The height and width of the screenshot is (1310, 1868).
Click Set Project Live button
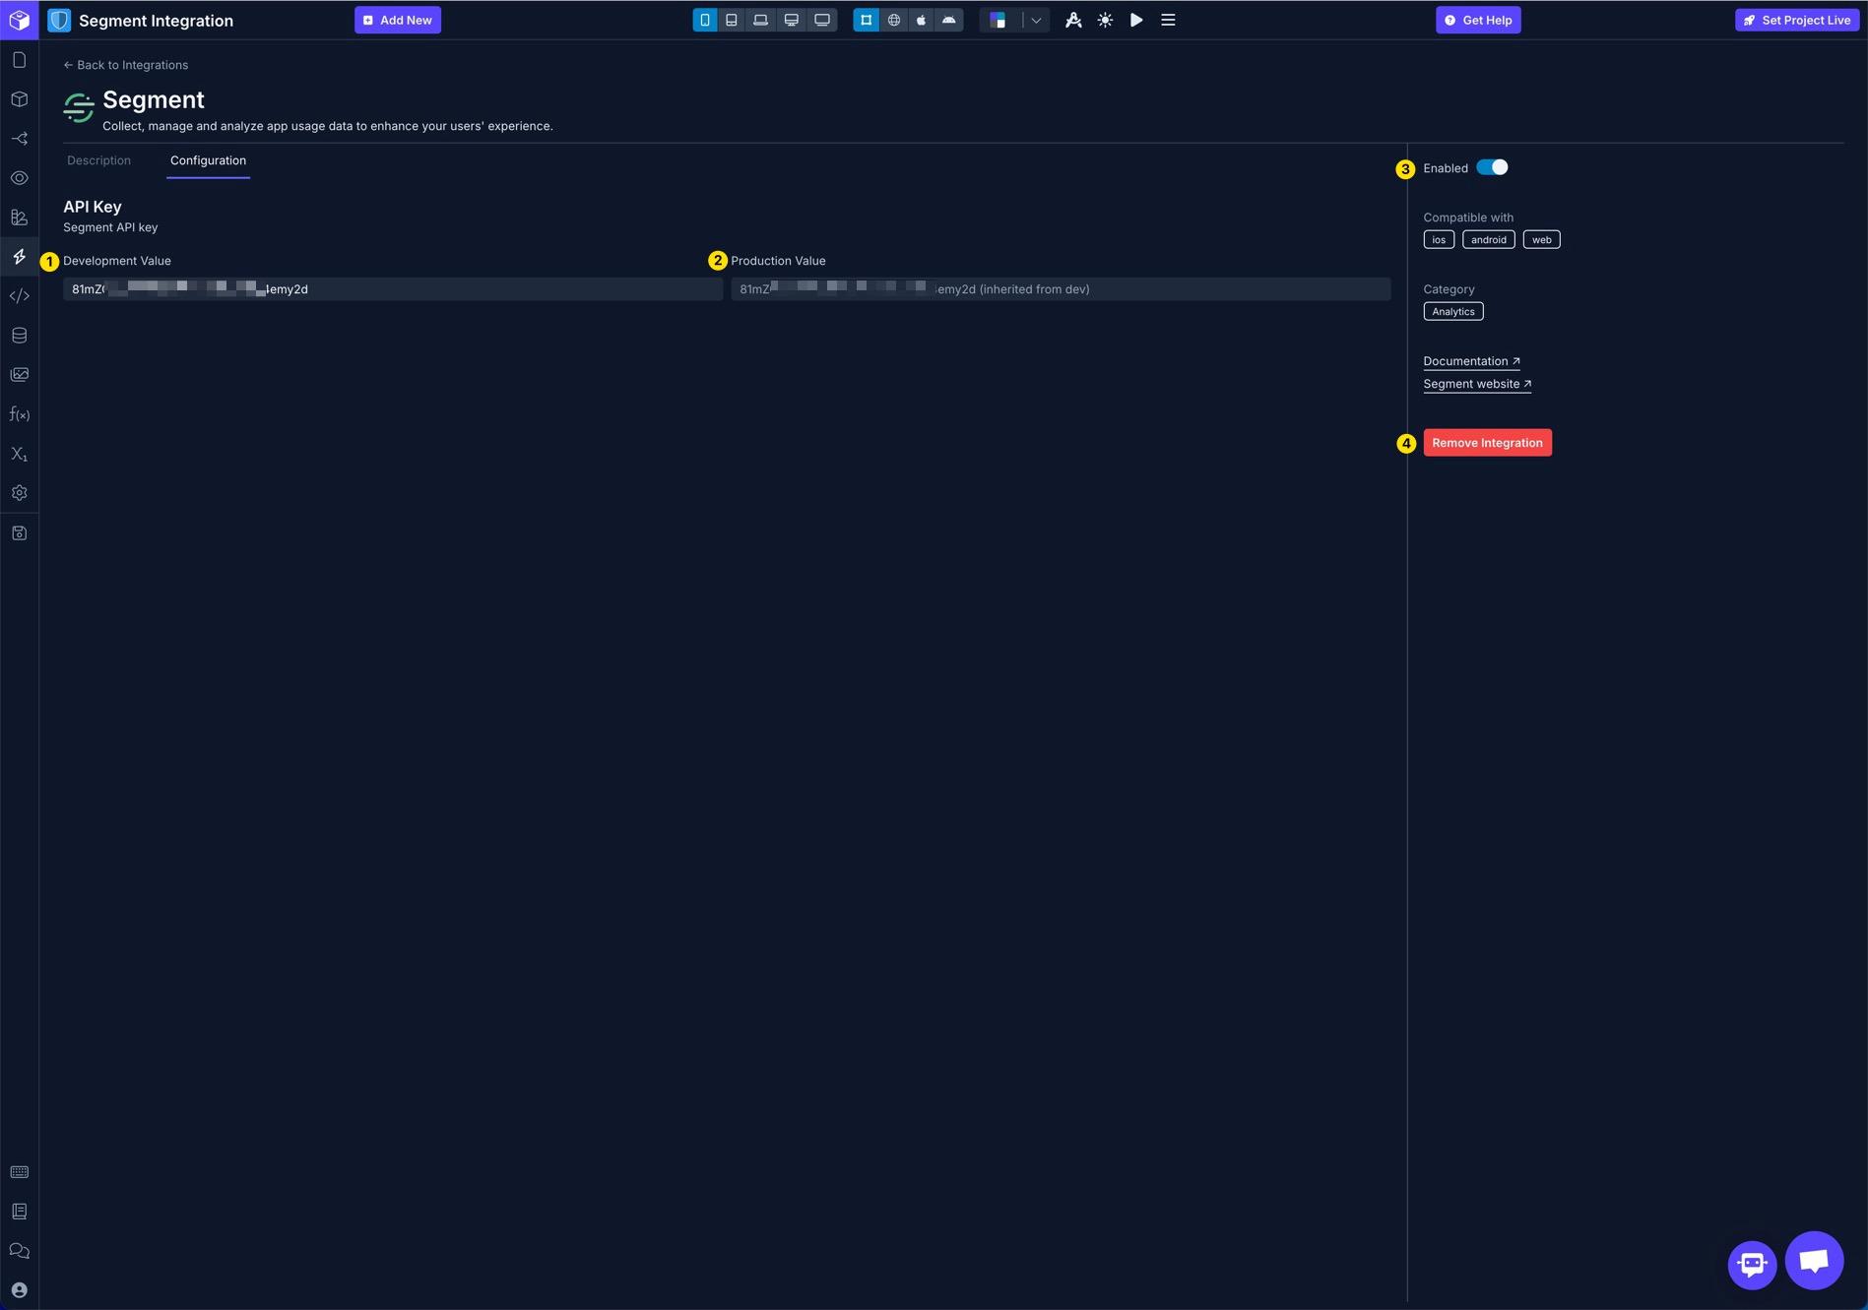tap(1797, 20)
